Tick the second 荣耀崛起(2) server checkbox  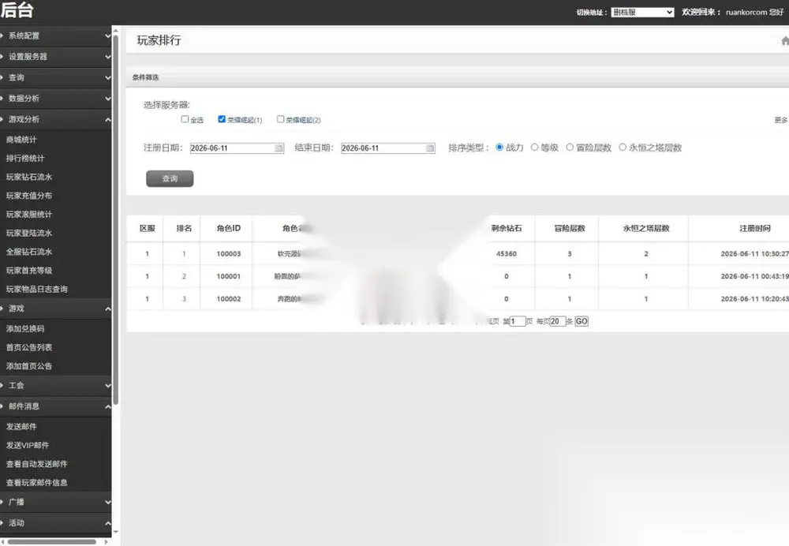(280, 119)
